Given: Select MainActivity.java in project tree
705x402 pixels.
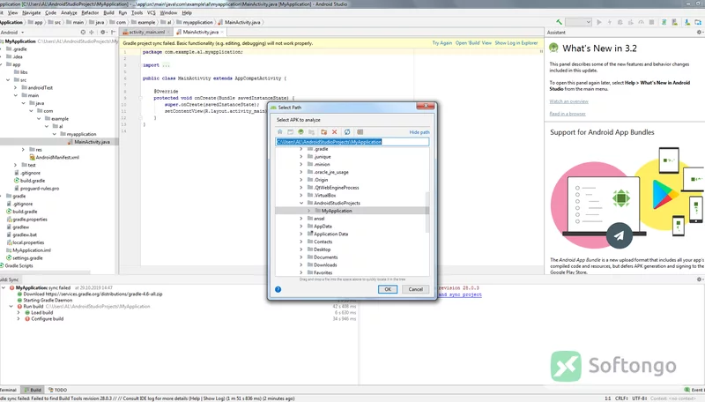Looking at the screenshot, I should [x=89, y=142].
